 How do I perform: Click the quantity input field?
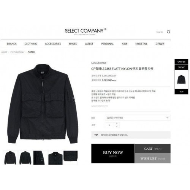[109, 125]
